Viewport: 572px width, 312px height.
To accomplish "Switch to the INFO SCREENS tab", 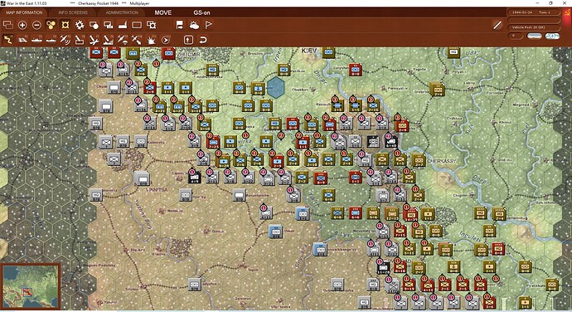I will pos(73,12).
